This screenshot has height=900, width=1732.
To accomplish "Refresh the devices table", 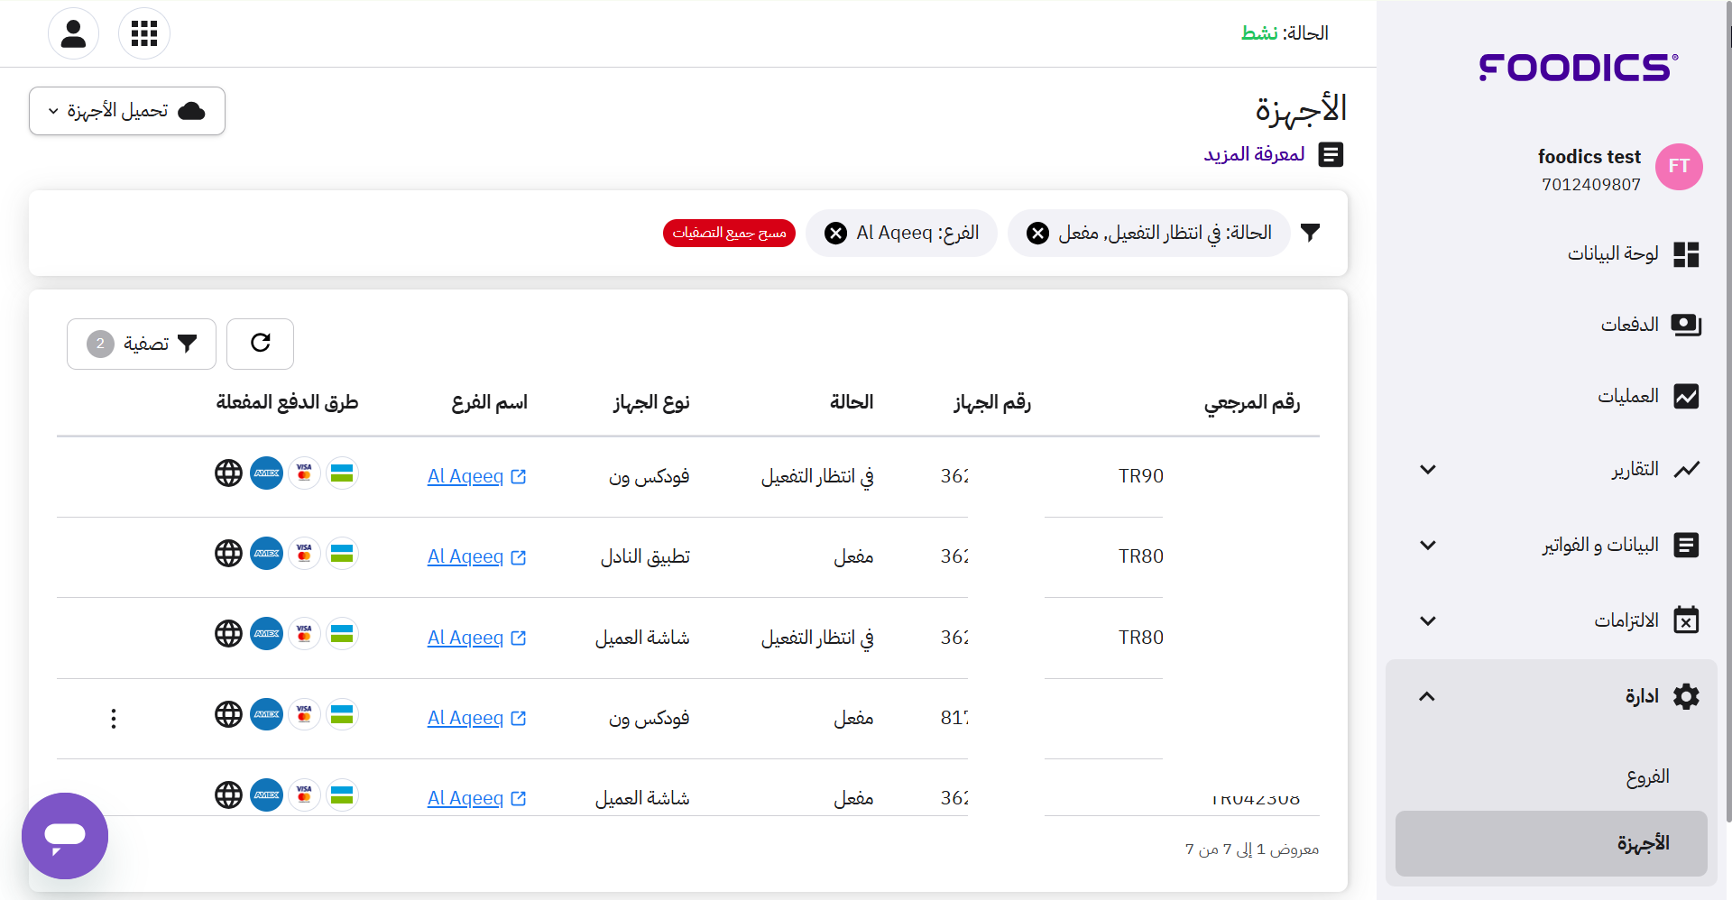I will (260, 344).
